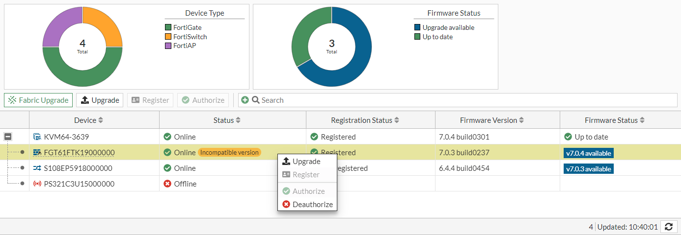
Task: Click the v7.0.3 available firmware badge
Action: [589, 169]
